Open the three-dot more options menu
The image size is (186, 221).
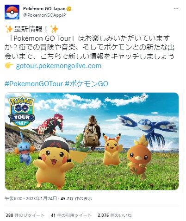(x=176, y=9)
